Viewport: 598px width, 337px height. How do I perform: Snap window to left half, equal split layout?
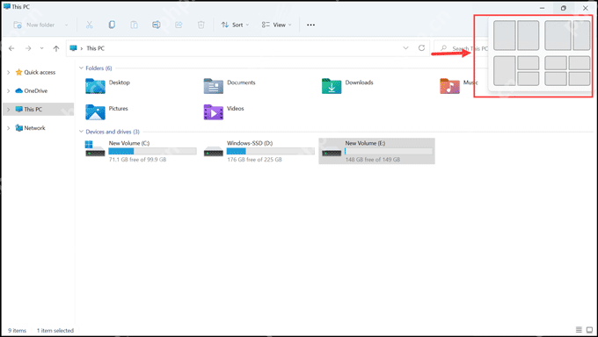[505, 35]
